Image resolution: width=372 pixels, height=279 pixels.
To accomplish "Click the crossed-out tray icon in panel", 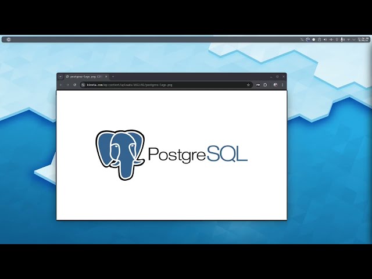I will click(302, 40).
